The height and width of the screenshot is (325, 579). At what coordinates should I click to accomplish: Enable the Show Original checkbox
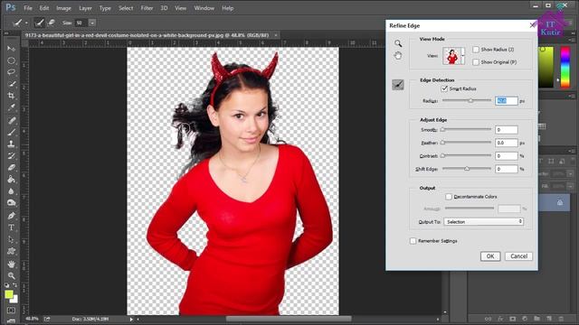[476, 62]
